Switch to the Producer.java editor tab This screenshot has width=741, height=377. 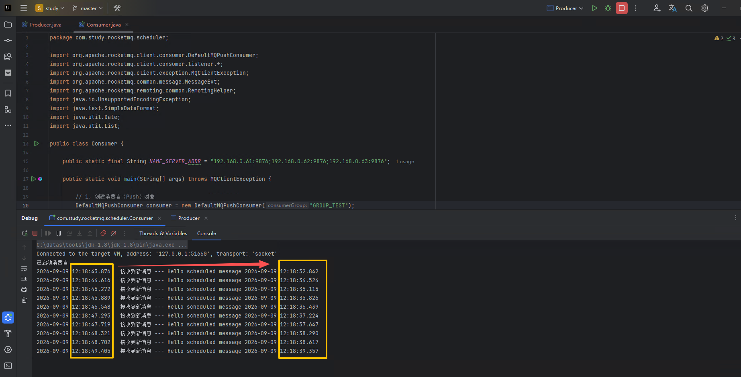(41, 25)
